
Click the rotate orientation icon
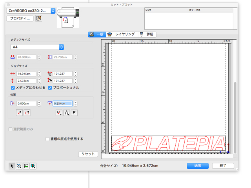point(67,113)
